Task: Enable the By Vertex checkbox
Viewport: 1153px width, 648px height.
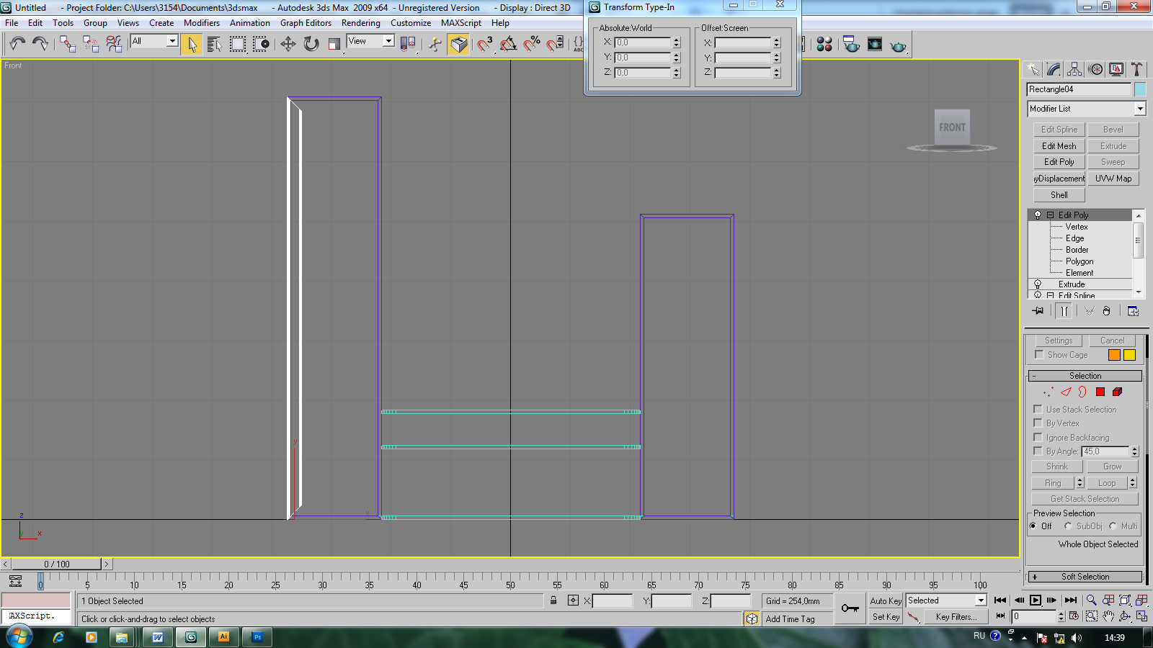Action: pyautogui.click(x=1038, y=423)
